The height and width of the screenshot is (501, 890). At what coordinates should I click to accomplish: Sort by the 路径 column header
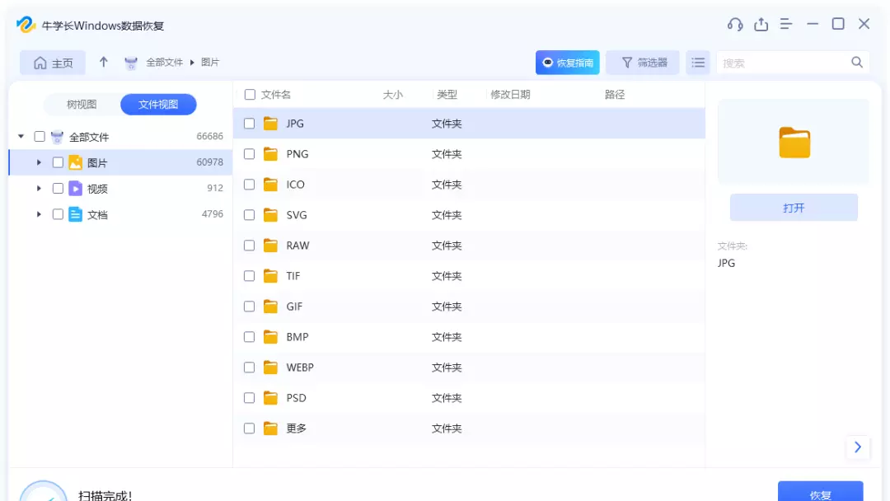[615, 95]
